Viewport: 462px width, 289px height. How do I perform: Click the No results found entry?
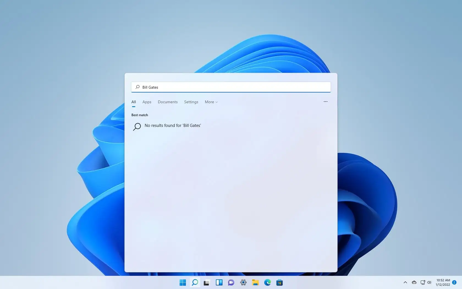pos(173,126)
